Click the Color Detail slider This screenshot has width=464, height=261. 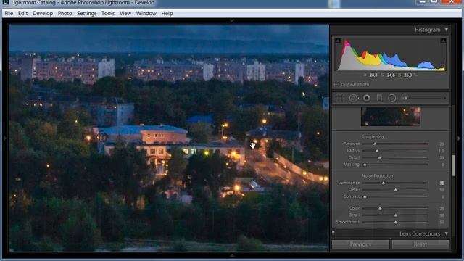click(x=394, y=215)
